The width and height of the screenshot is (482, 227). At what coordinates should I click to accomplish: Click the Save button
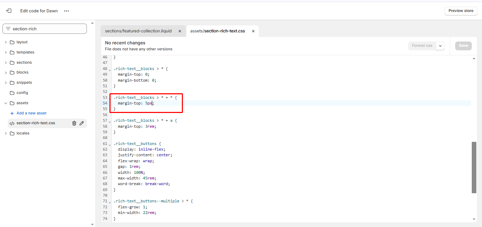click(463, 46)
